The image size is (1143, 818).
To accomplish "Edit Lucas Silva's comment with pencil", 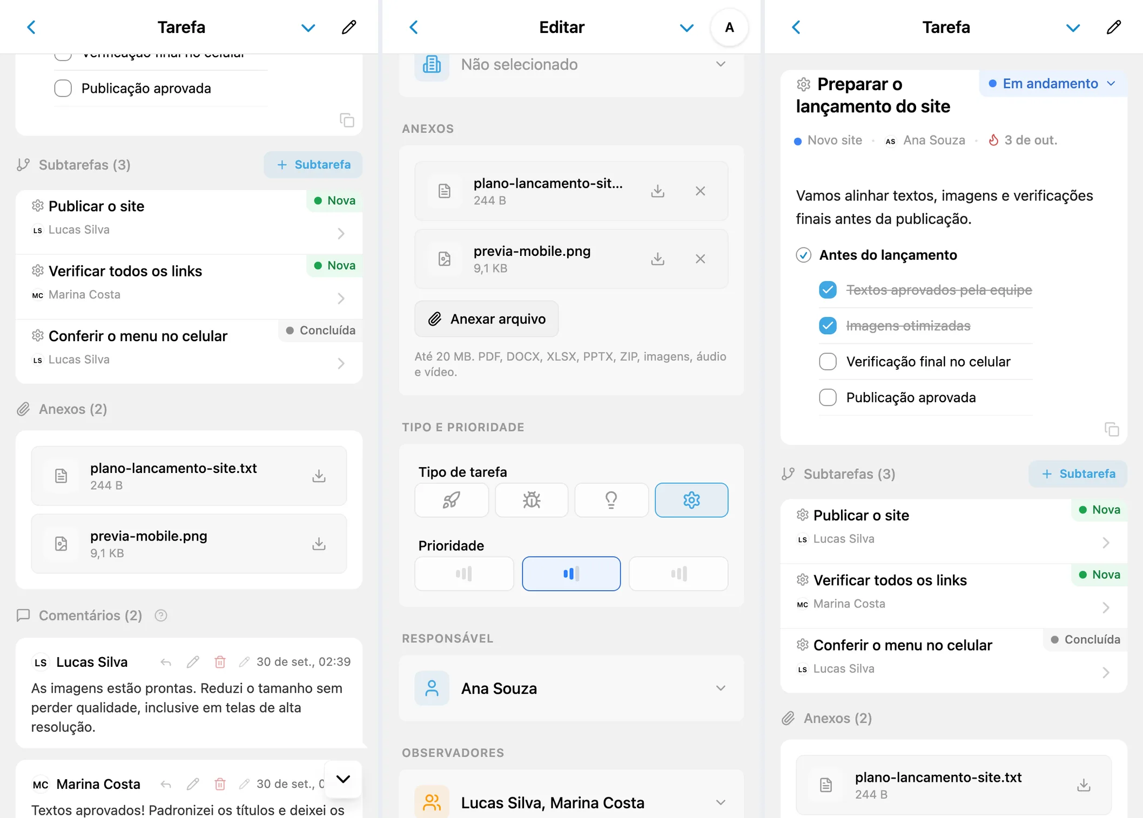I will point(193,662).
